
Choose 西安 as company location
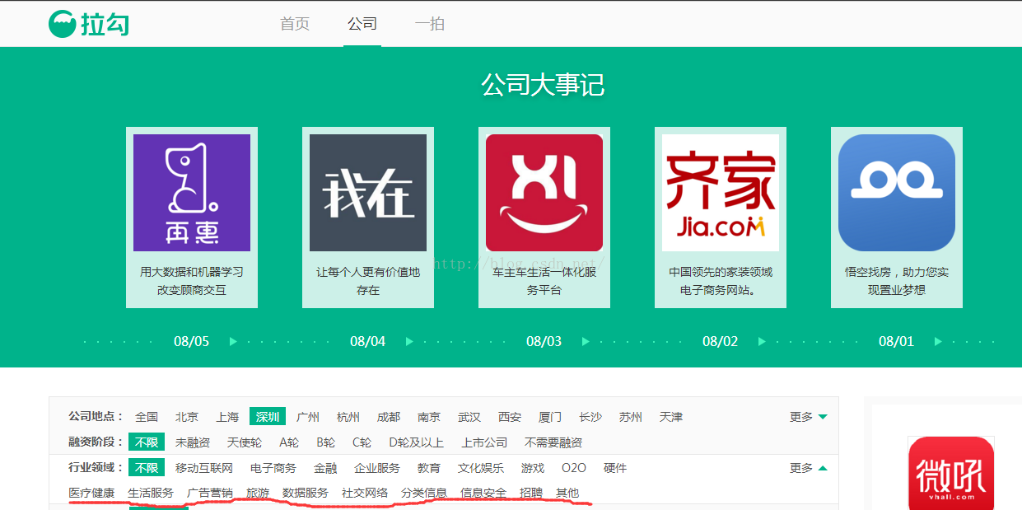click(x=510, y=417)
